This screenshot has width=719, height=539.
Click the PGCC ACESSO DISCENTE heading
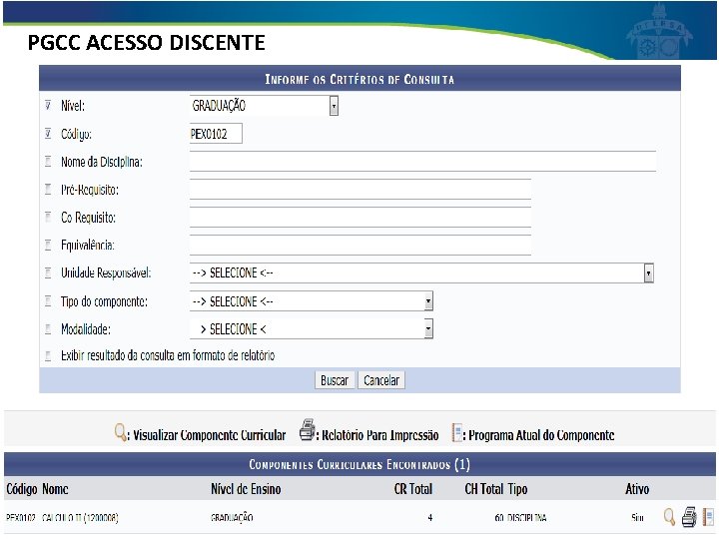pos(146,42)
